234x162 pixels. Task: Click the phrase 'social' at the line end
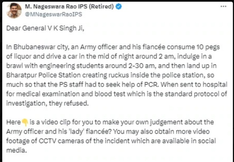tap(207, 141)
